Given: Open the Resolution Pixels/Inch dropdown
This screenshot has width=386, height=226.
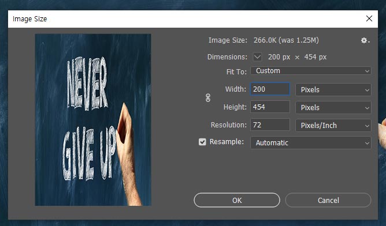Looking at the screenshot, I should pyautogui.click(x=333, y=126).
